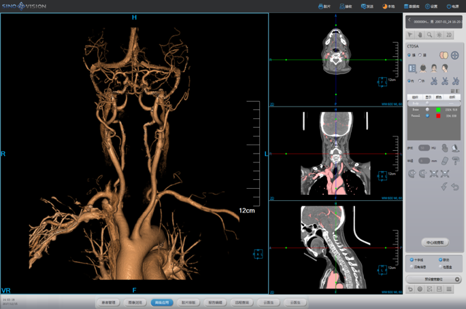Click the first scissors cut tool
Viewport: 466px width, 309px height.
coord(434,81)
